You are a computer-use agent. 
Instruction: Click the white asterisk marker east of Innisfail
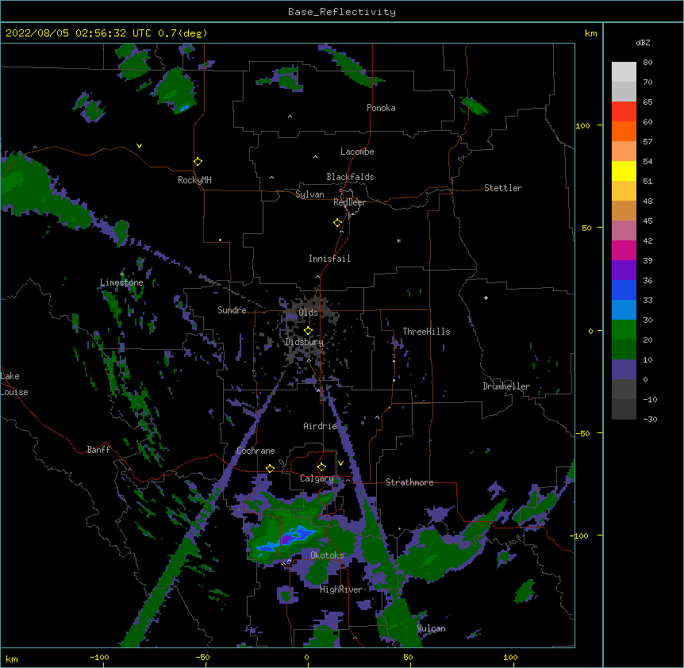click(x=398, y=240)
